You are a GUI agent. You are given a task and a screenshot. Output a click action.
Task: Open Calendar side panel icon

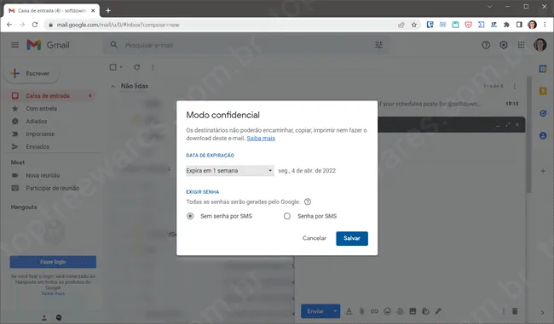pos(543,69)
